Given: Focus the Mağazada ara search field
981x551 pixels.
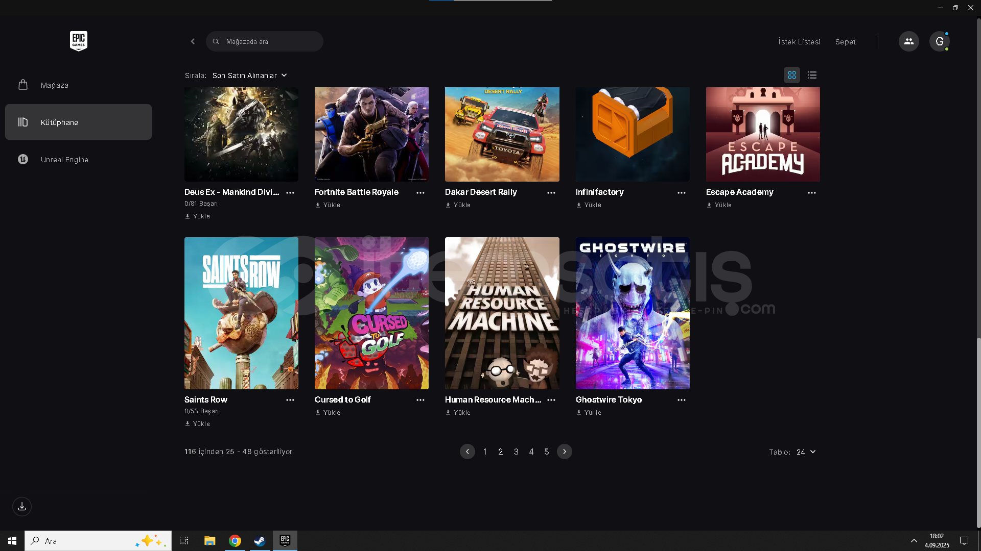Looking at the screenshot, I should [x=265, y=41].
